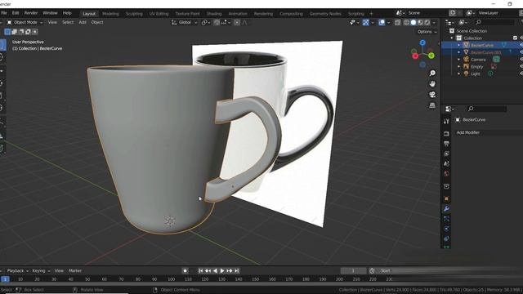Jump to the timeline start frame
The image size is (523, 294).
point(201,271)
